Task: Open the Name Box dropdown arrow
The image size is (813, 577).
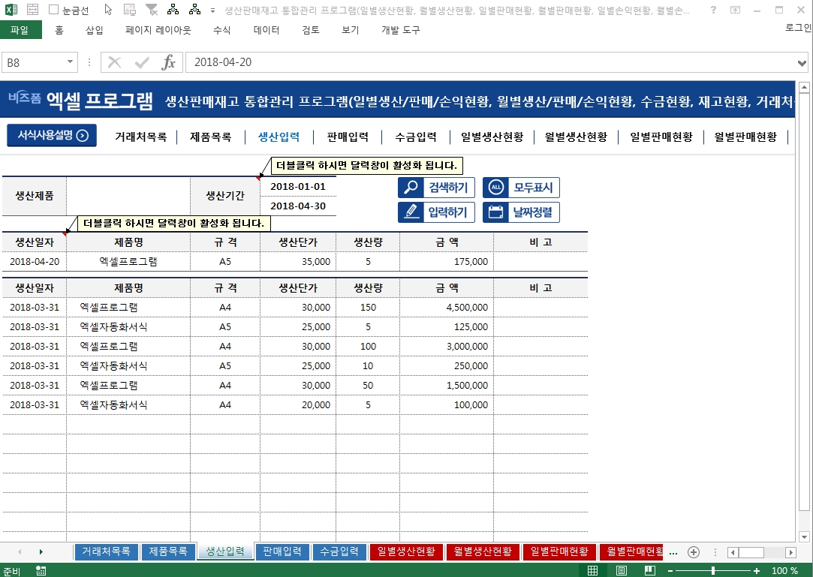Action: pos(71,62)
